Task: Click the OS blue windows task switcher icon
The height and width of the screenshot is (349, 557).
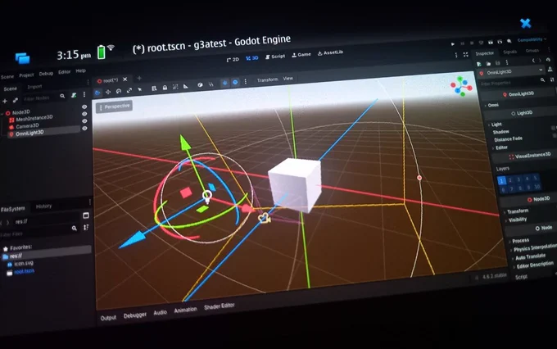Action: [22, 58]
